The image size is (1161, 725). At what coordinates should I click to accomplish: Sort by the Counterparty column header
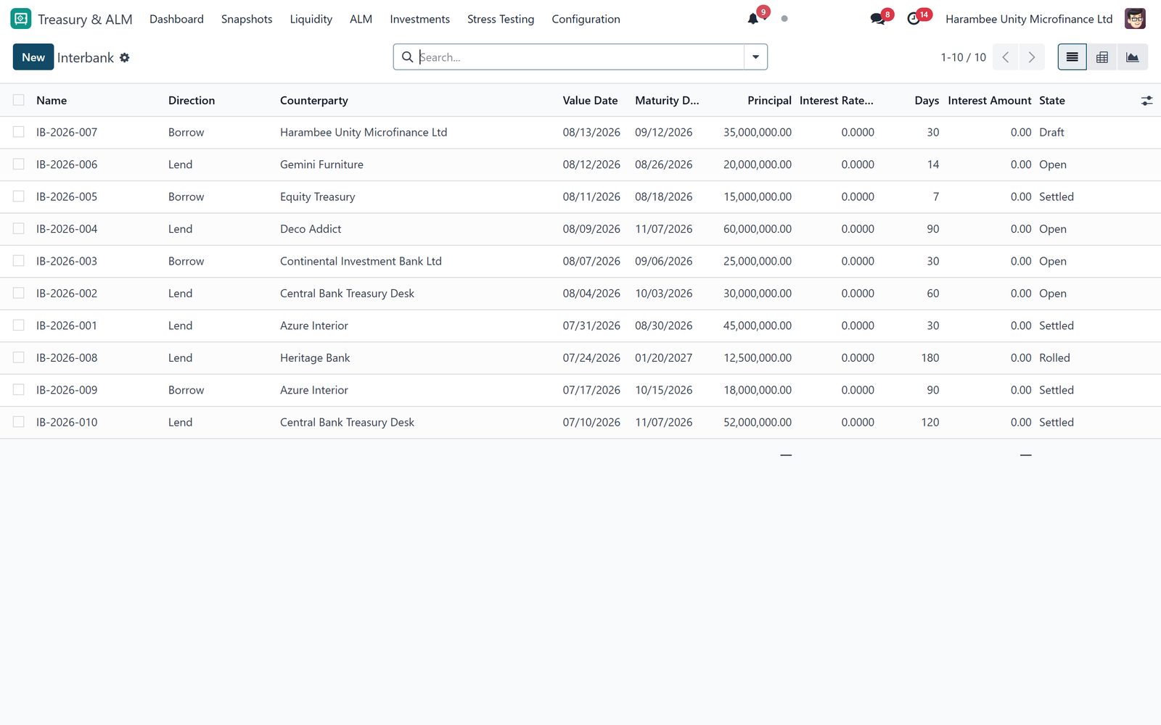click(x=314, y=100)
